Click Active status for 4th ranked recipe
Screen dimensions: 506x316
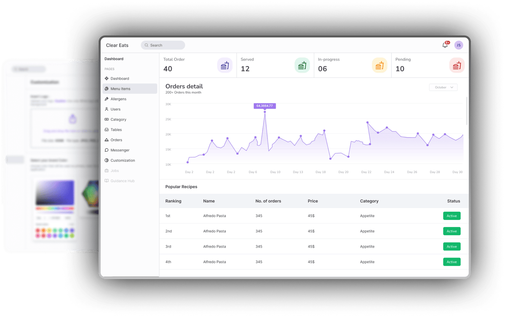point(452,262)
